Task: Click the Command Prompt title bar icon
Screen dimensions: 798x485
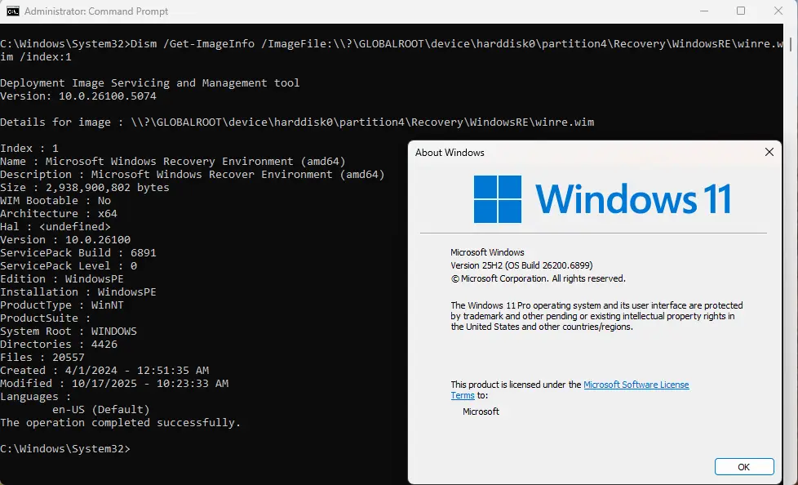Action: pyautogui.click(x=13, y=11)
